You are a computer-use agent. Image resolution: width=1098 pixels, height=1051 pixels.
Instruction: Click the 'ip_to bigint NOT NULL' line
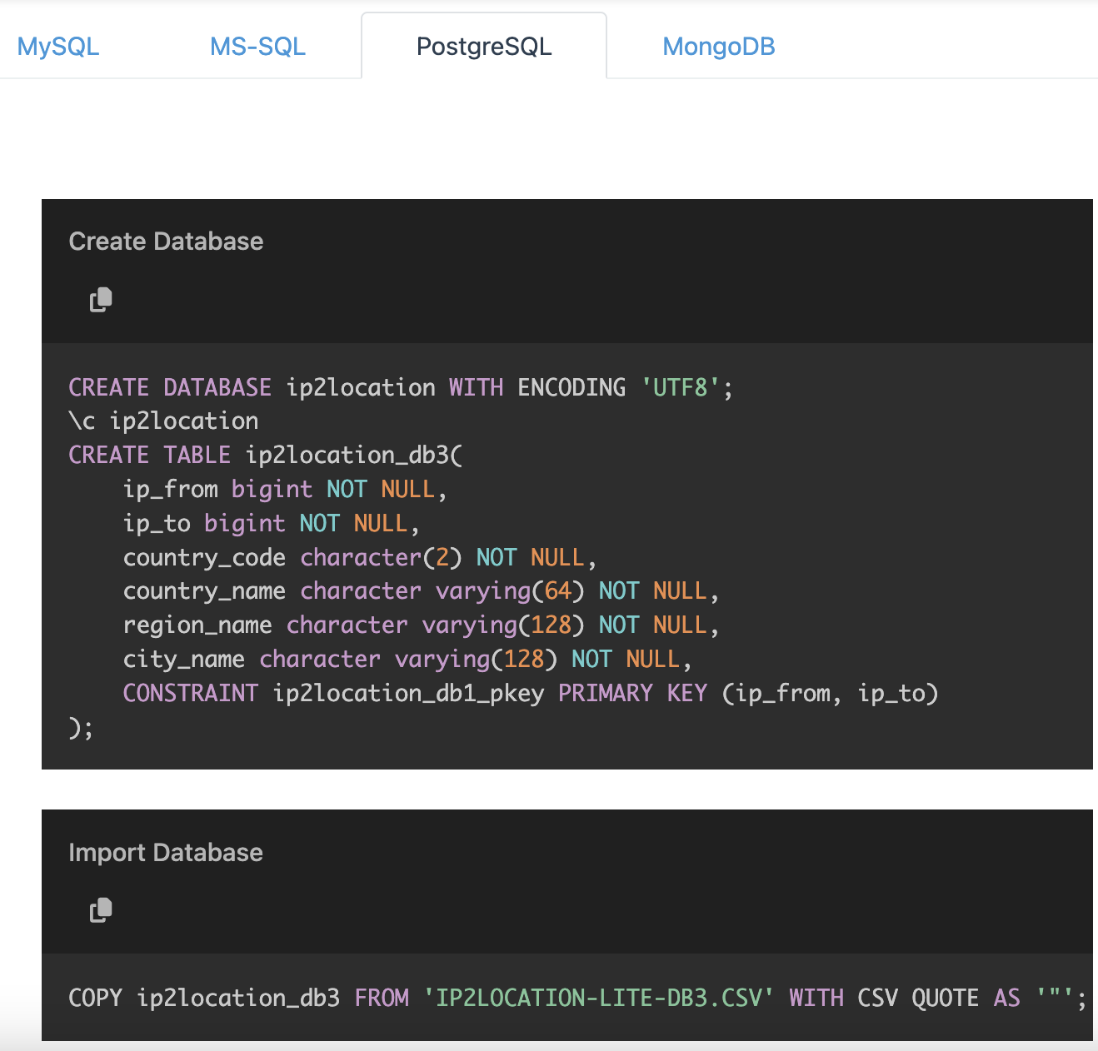point(271,524)
